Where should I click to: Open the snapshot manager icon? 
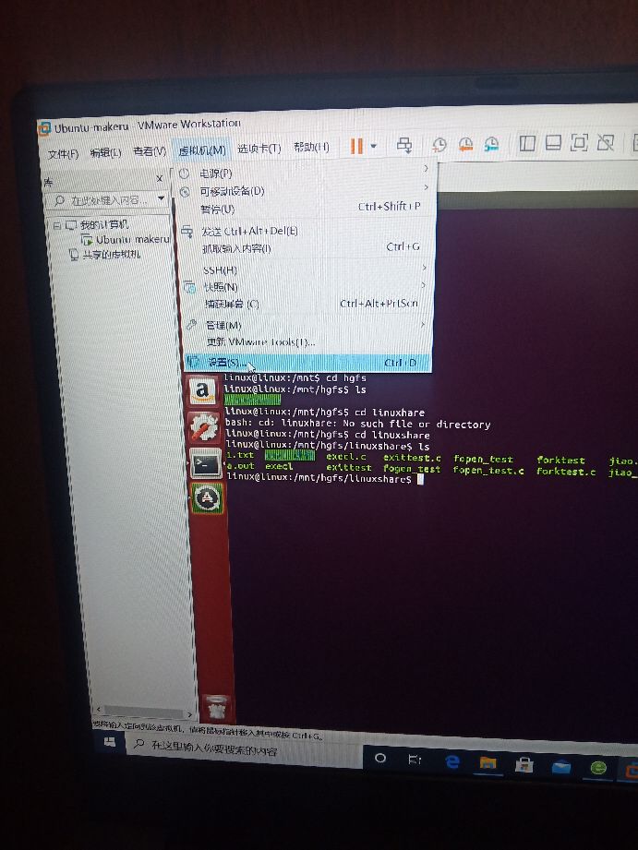491,144
